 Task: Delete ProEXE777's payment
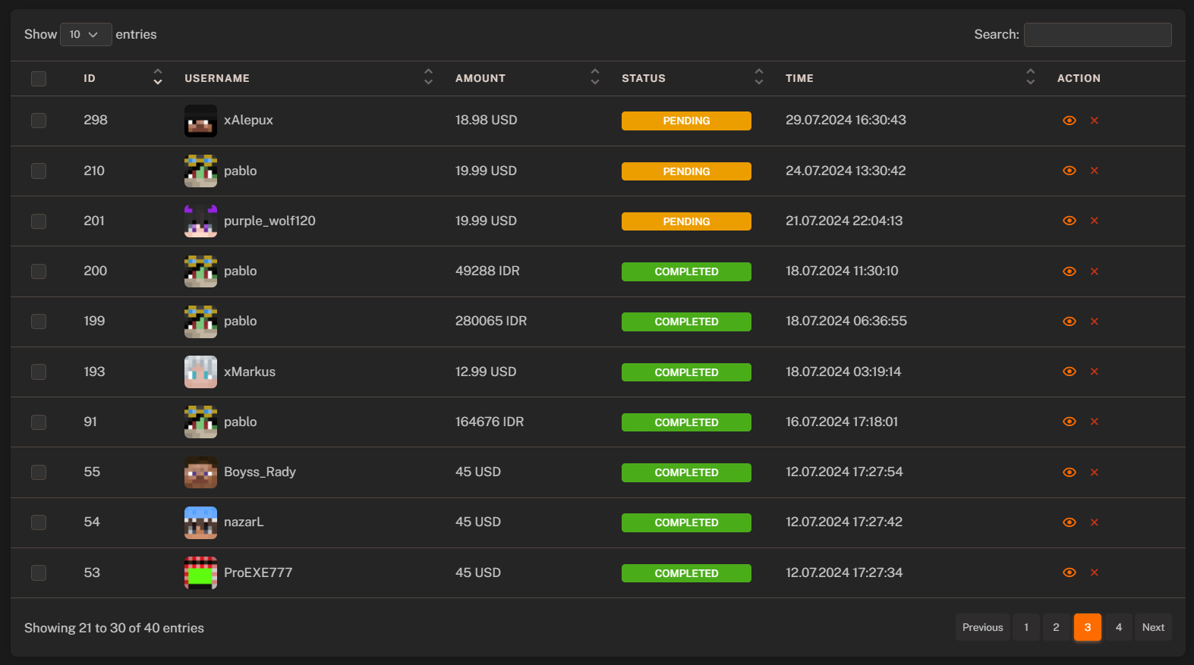tap(1095, 572)
